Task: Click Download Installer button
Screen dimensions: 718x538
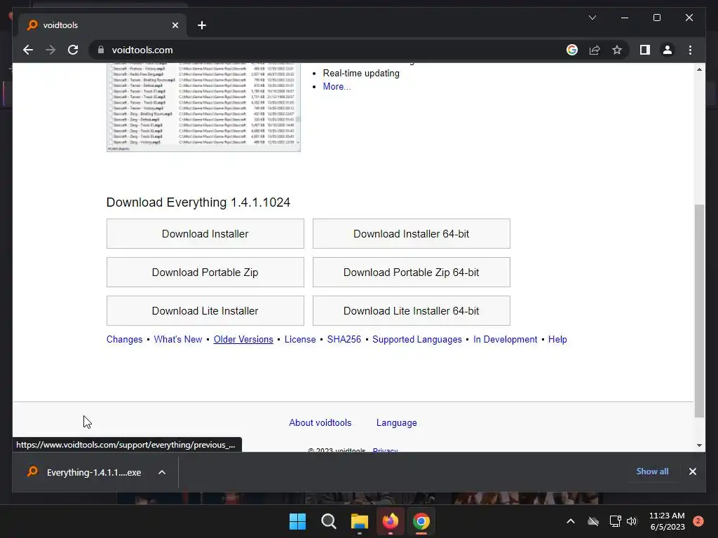Action: pyautogui.click(x=205, y=234)
